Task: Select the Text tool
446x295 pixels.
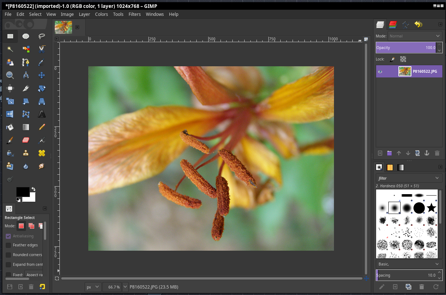Action: coord(42,114)
